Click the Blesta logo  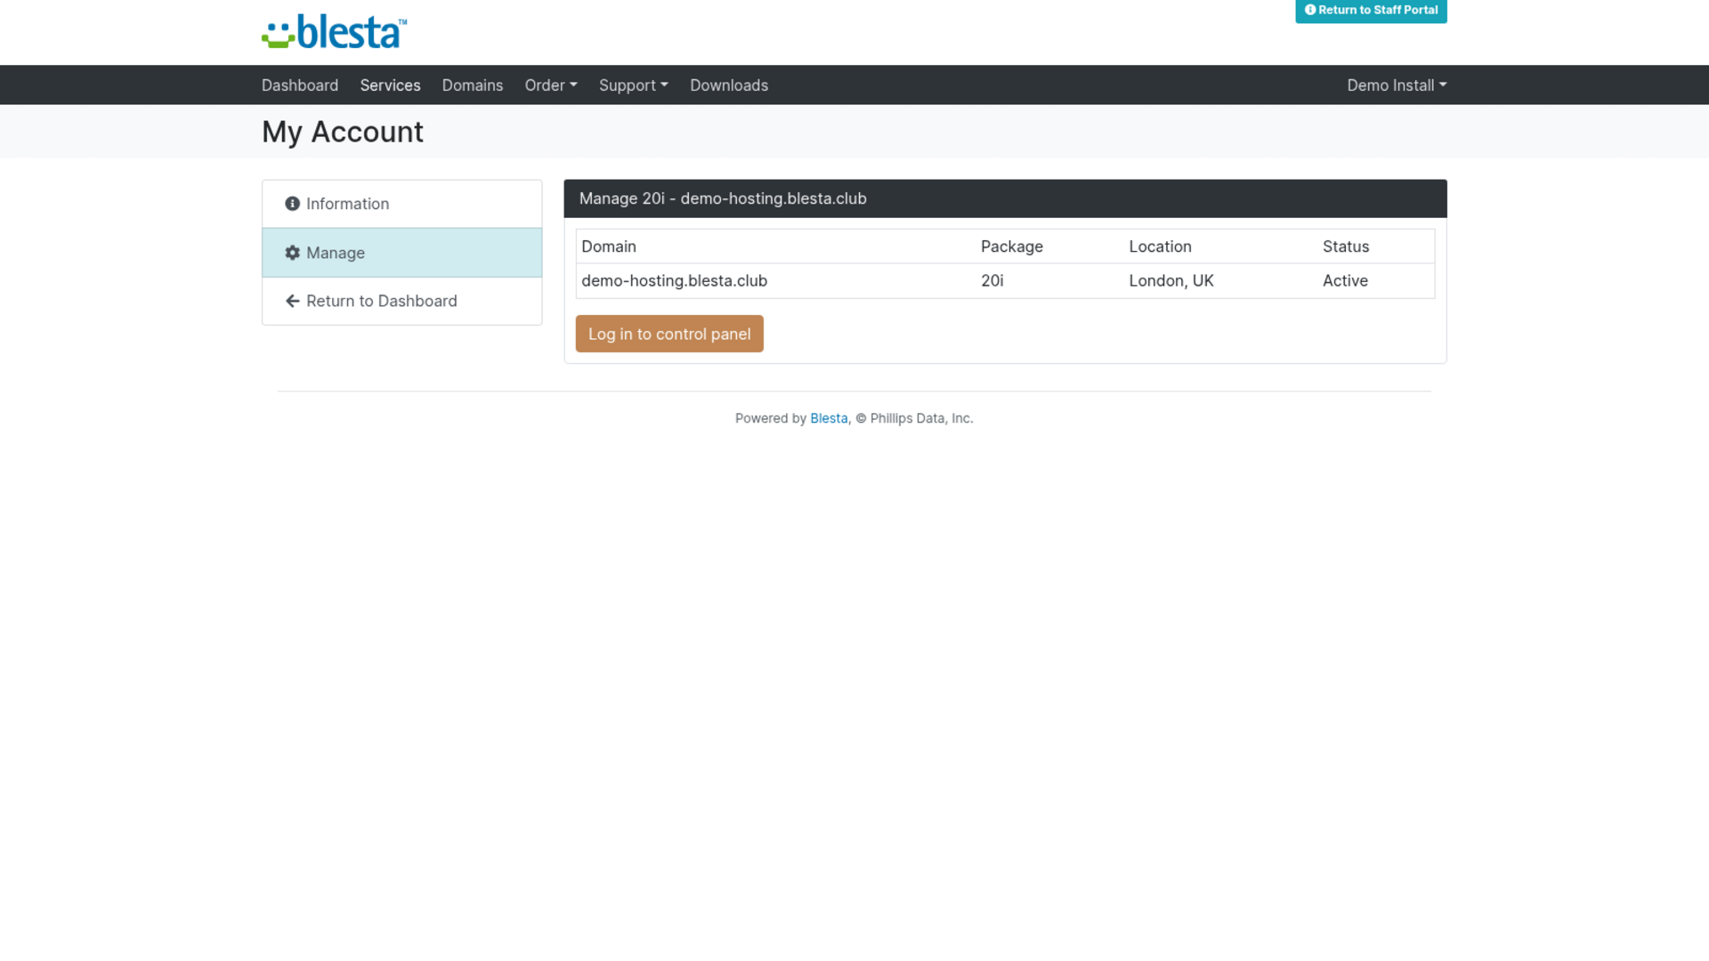coord(335,32)
